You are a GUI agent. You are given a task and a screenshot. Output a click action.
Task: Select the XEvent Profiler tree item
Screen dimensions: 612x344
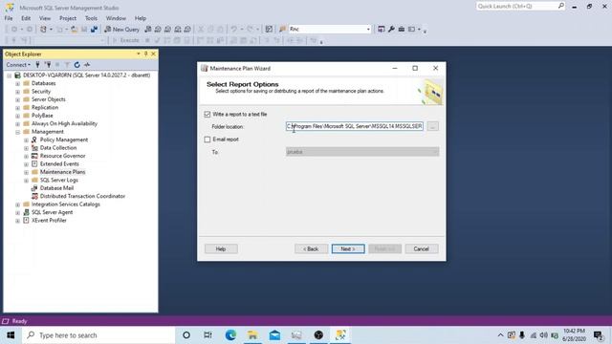(x=49, y=221)
